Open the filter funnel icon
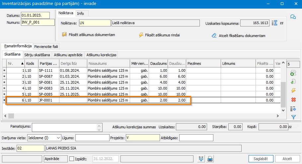Viewport: 302px width, 164px height. [x=293, y=117]
